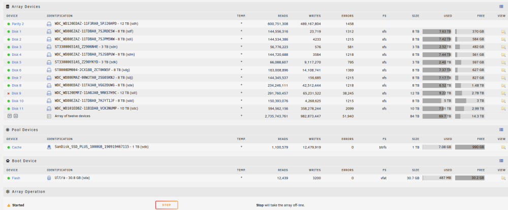
Task: Click Parity 2 reads value 600,751,308
Action: click(x=278, y=24)
